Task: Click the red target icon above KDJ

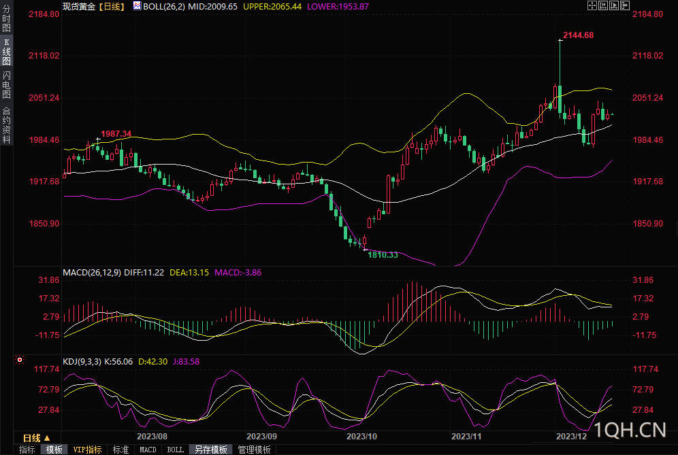Action: click(x=20, y=359)
